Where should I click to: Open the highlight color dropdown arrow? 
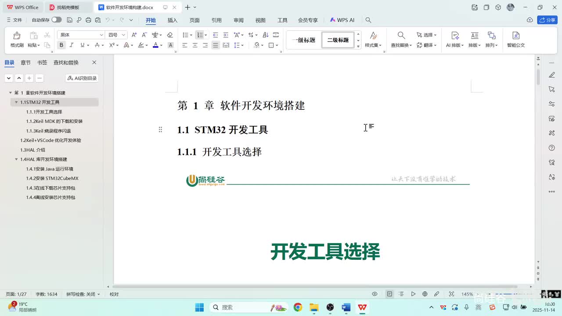(147, 45)
